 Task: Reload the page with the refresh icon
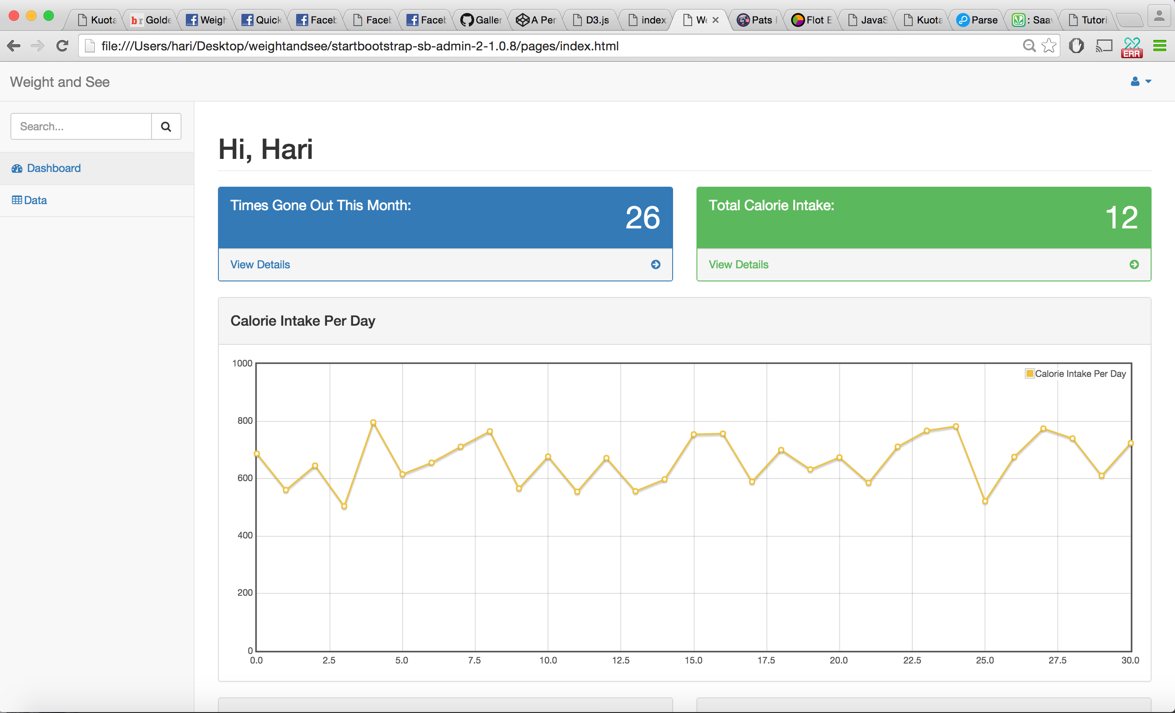pos(62,46)
